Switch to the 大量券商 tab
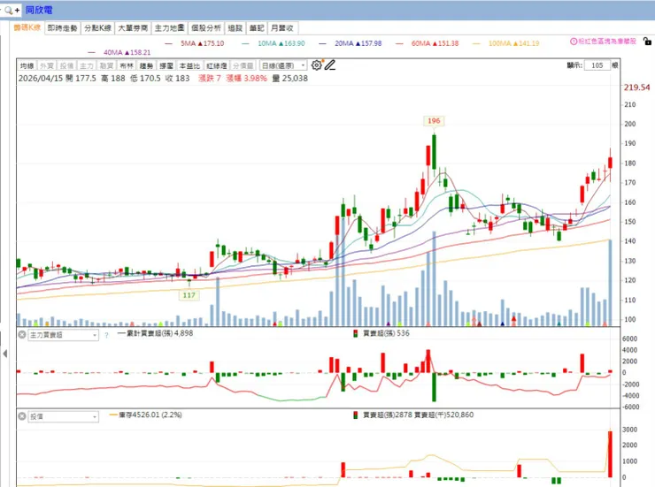This screenshot has width=655, height=487. pyautogui.click(x=133, y=28)
